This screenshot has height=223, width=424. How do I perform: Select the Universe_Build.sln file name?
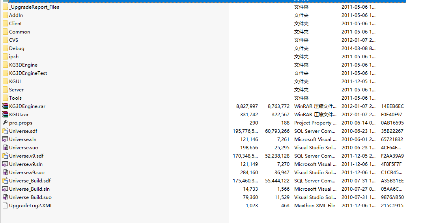coord(30,189)
